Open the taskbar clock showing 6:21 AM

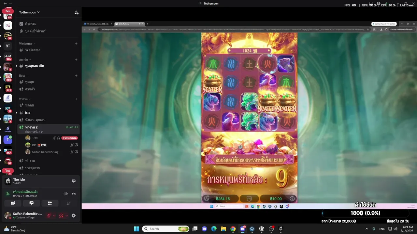point(408,229)
